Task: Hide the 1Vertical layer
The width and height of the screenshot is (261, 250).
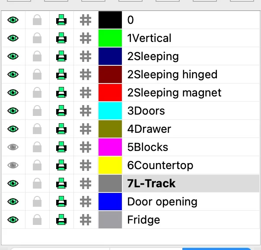Action: coord(13,38)
